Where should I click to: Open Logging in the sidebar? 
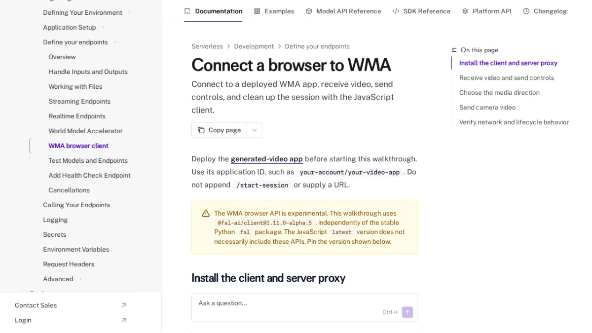tap(55, 220)
